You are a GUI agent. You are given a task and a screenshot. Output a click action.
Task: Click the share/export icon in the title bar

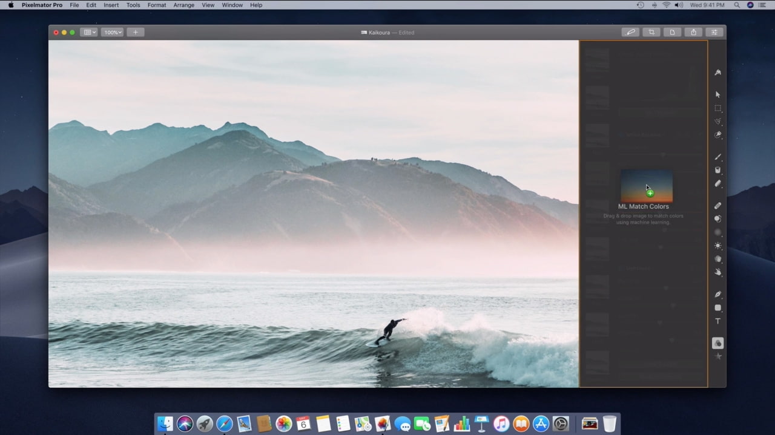(x=693, y=32)
